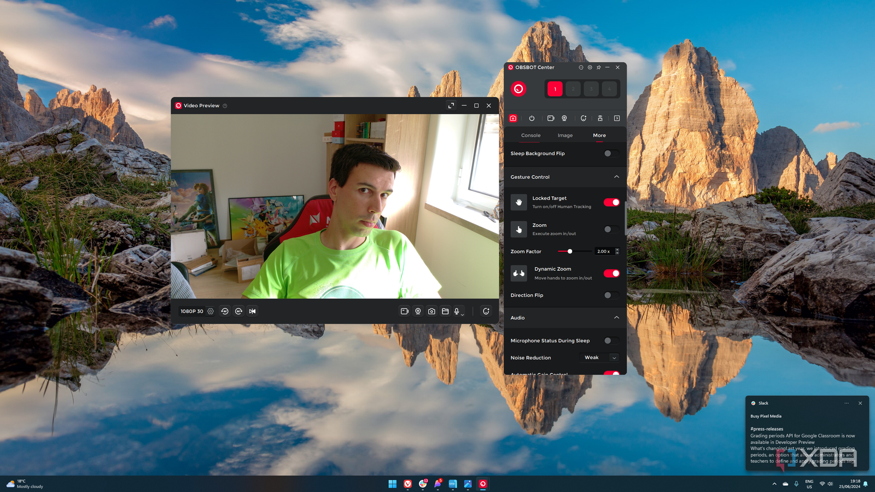The height and width of the screenshot is (492, 875).
Task: Collapse the Gesture Control section
Action: [616, 177]
